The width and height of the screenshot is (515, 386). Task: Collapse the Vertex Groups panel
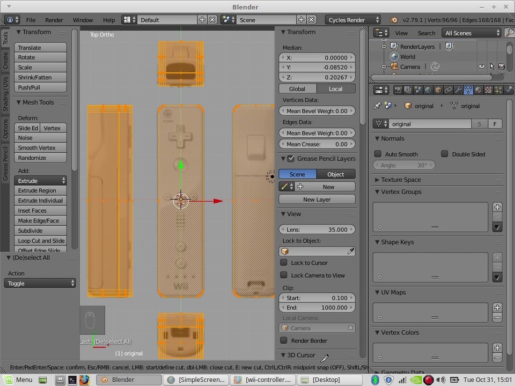[x=377, y=192]
